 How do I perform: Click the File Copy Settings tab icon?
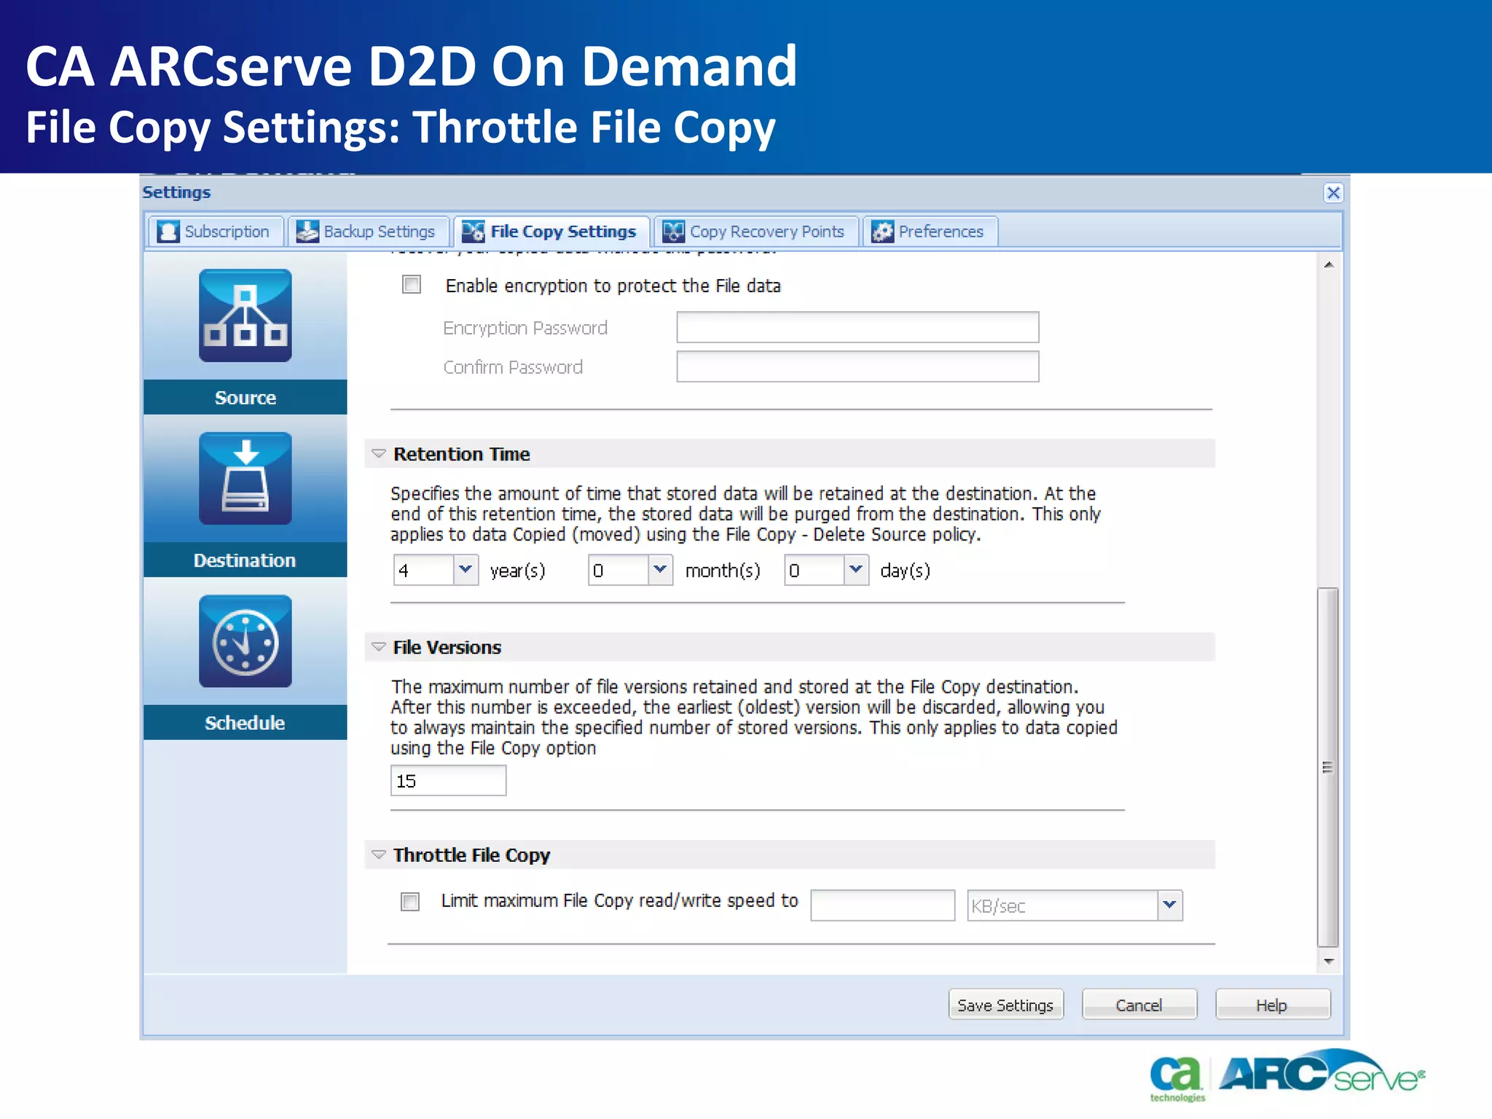point(473,232)
